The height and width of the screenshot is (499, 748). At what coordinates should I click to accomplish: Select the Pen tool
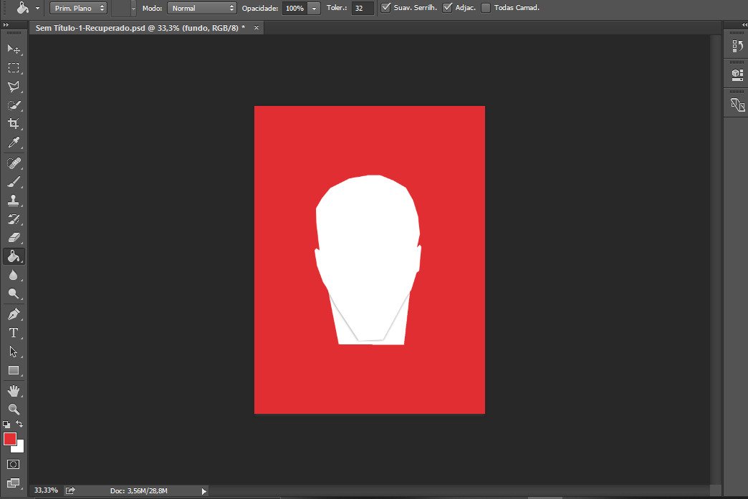14,314
